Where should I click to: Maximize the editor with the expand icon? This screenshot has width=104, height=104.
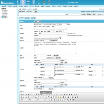(73, 100)
